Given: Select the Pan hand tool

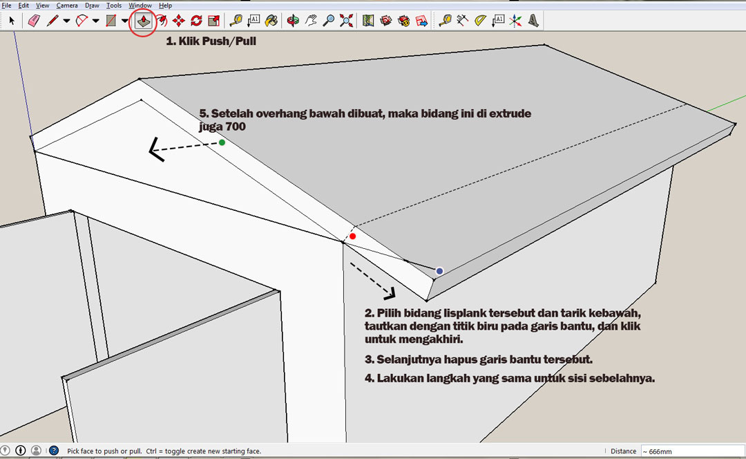Looking at the screenshot, I should [x=311, y=21].
